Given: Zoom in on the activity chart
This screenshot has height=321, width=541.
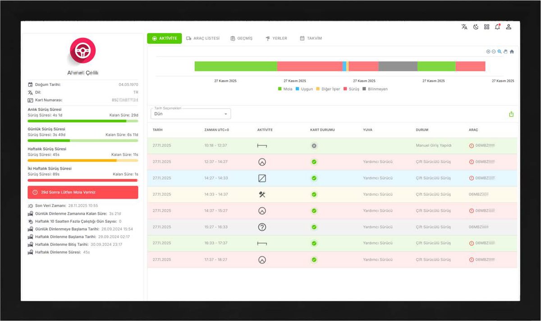Looking at the screenshot, I should [488, 52].
